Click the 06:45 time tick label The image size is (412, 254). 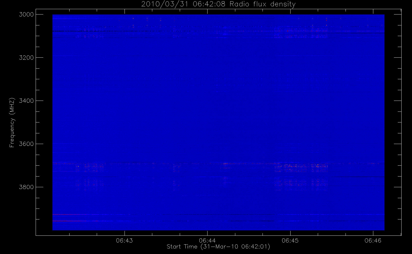290,241
